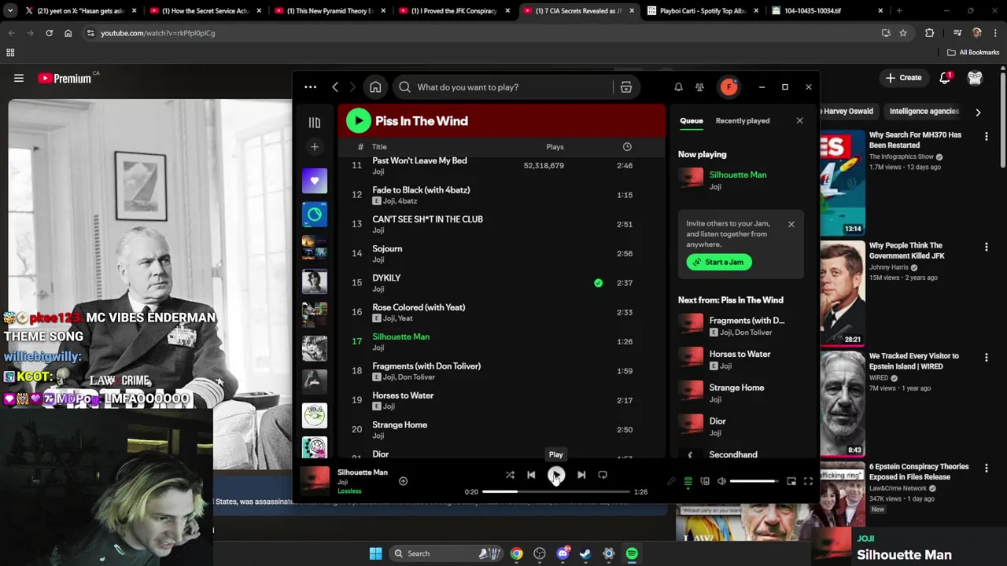Screen dimensions: 1007x566
Task: Toggle the Queue view button
Action: point(688,481)
